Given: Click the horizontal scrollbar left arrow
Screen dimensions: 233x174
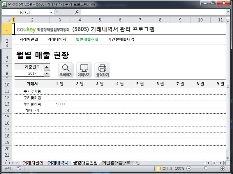Looking at the screenshot, I should click(209, 163).
